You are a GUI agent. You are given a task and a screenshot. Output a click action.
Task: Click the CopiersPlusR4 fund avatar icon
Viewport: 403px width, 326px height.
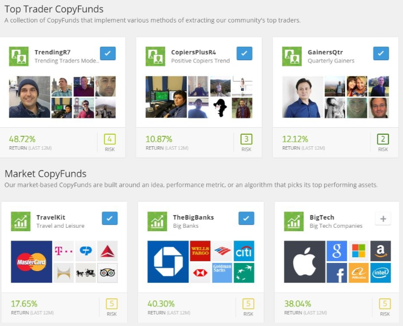155,56
